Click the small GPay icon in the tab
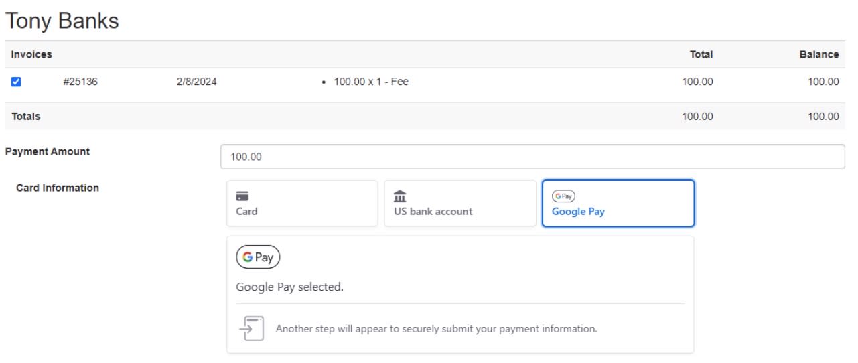 pyautogui.click(x=563, y=196)
